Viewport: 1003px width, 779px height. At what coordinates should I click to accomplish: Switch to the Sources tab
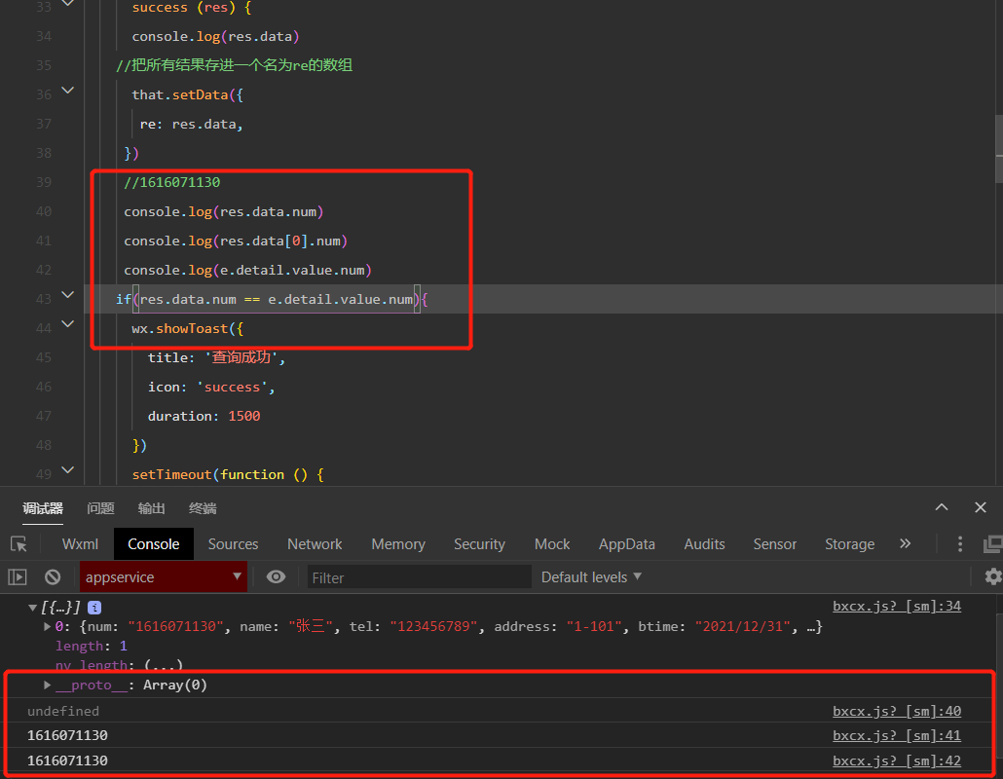[233, 543]
